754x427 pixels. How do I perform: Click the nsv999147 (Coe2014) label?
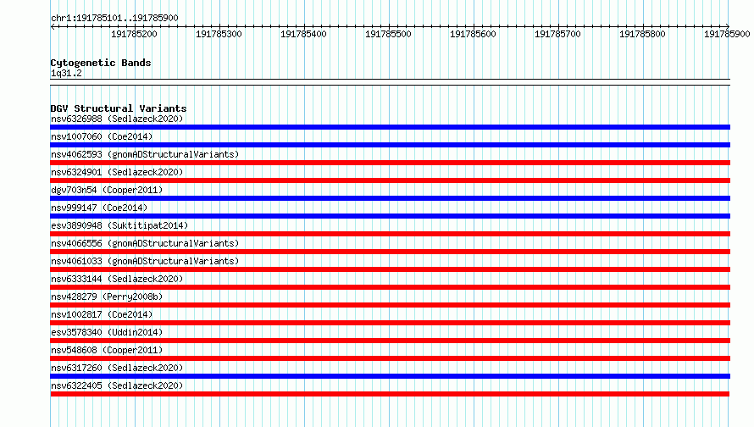tap(99, 208)
